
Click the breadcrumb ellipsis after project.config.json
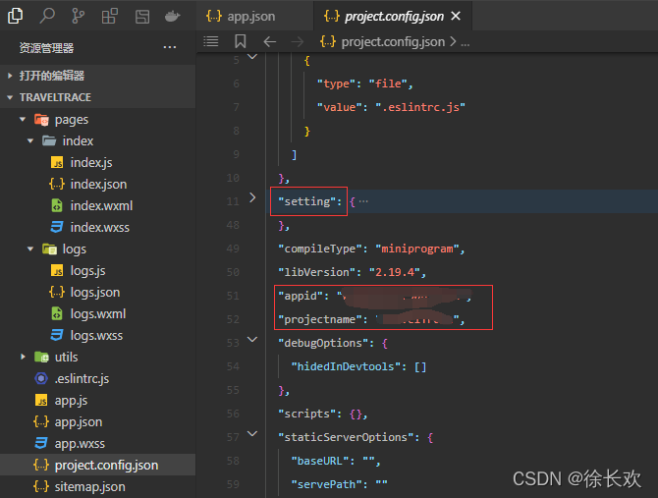465,42
